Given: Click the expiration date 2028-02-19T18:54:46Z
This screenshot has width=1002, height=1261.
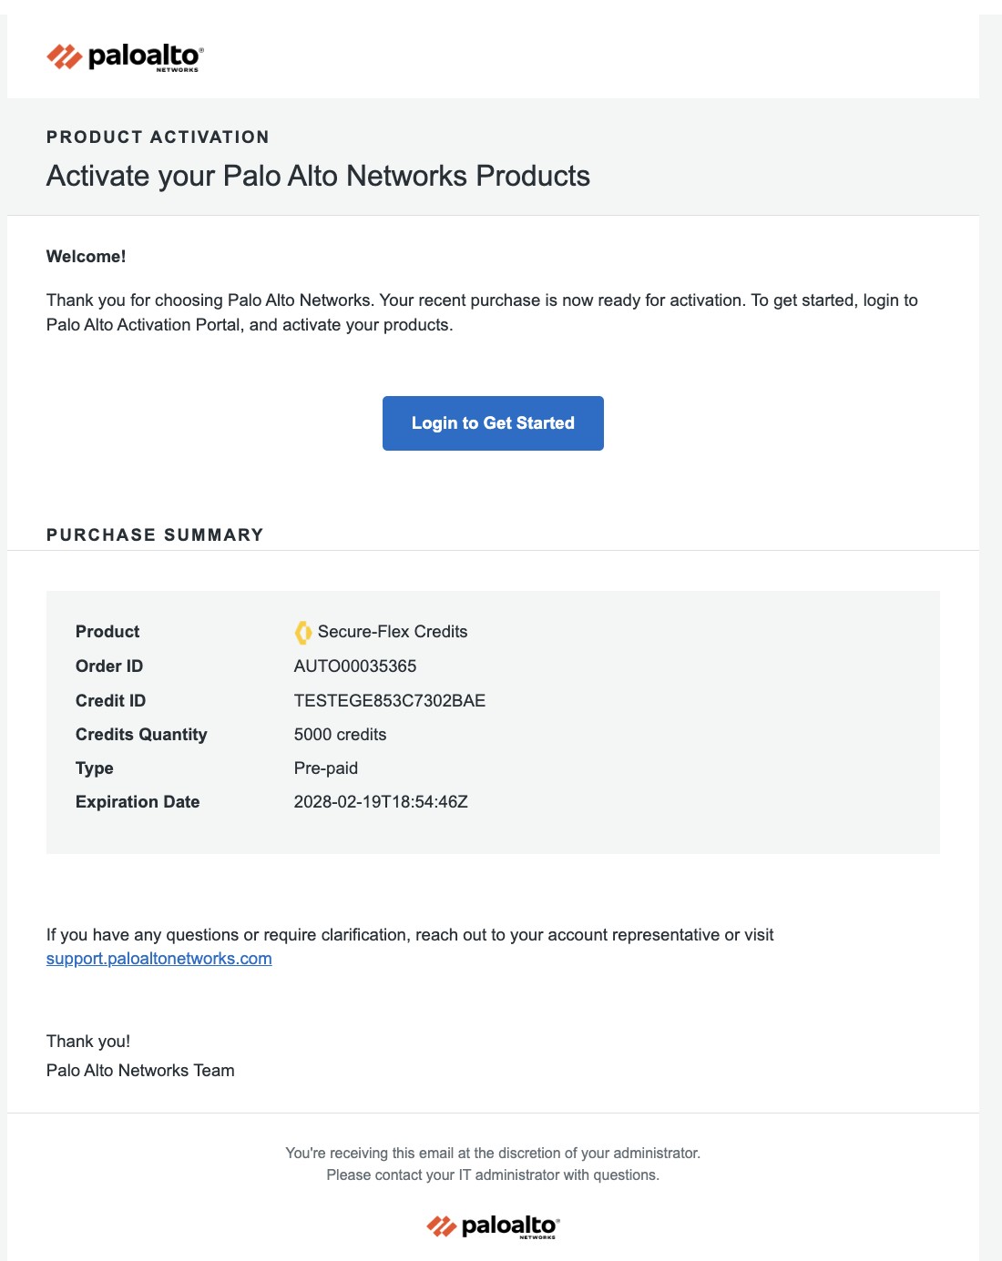Looking at the screenshot, I should tap(381, 802).
